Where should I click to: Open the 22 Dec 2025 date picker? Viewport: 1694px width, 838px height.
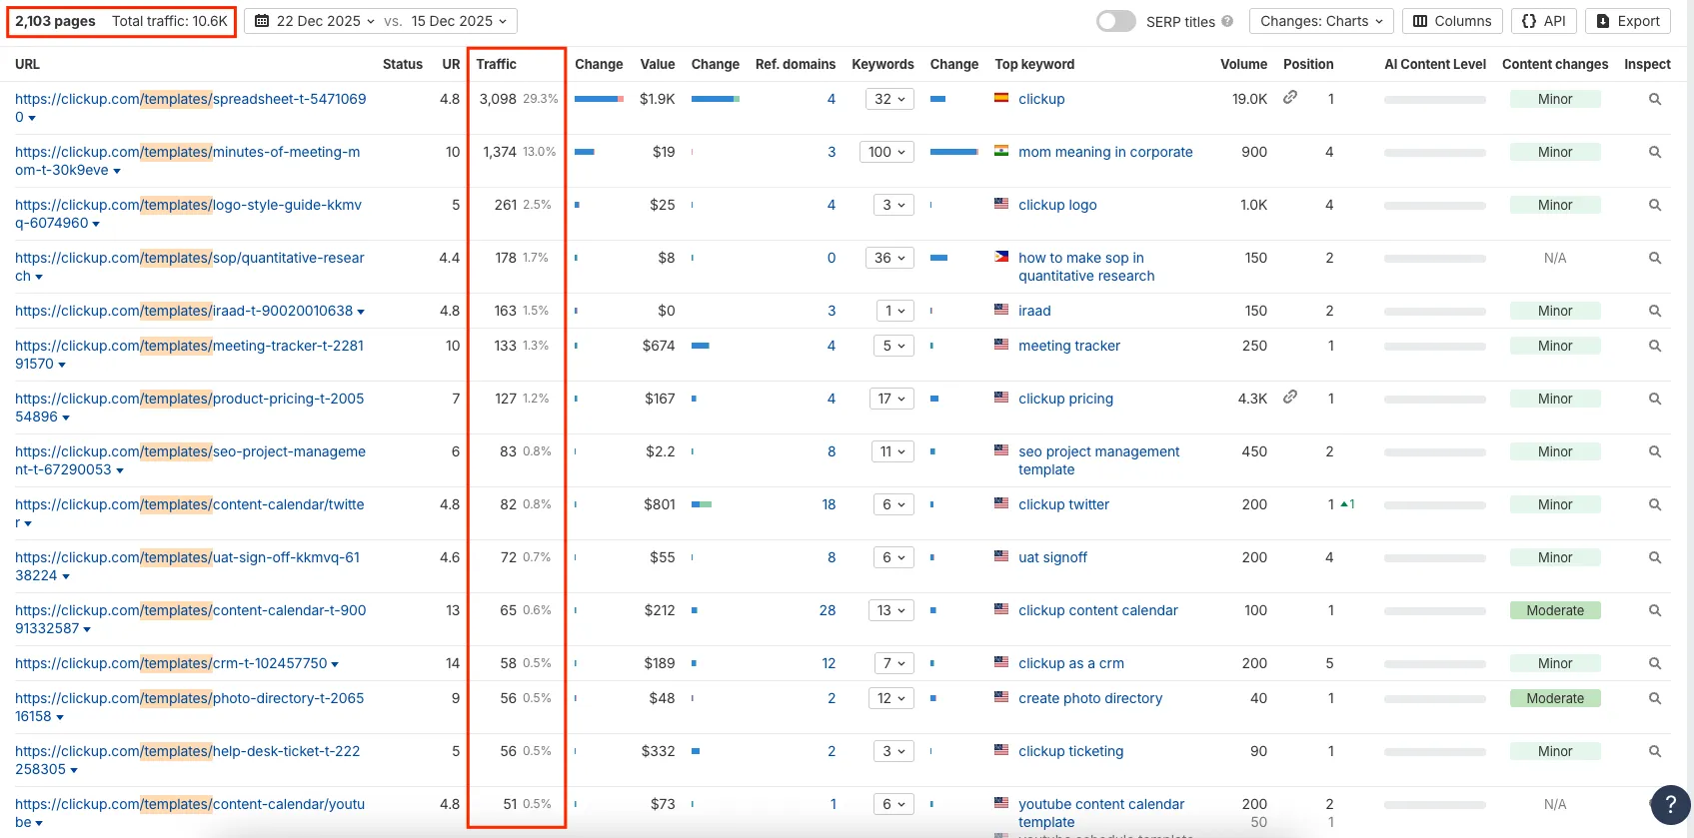pos(315,21)
